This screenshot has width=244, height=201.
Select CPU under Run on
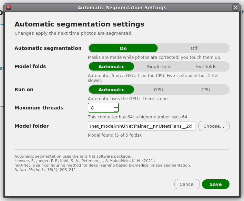click(x=205, y=89)
